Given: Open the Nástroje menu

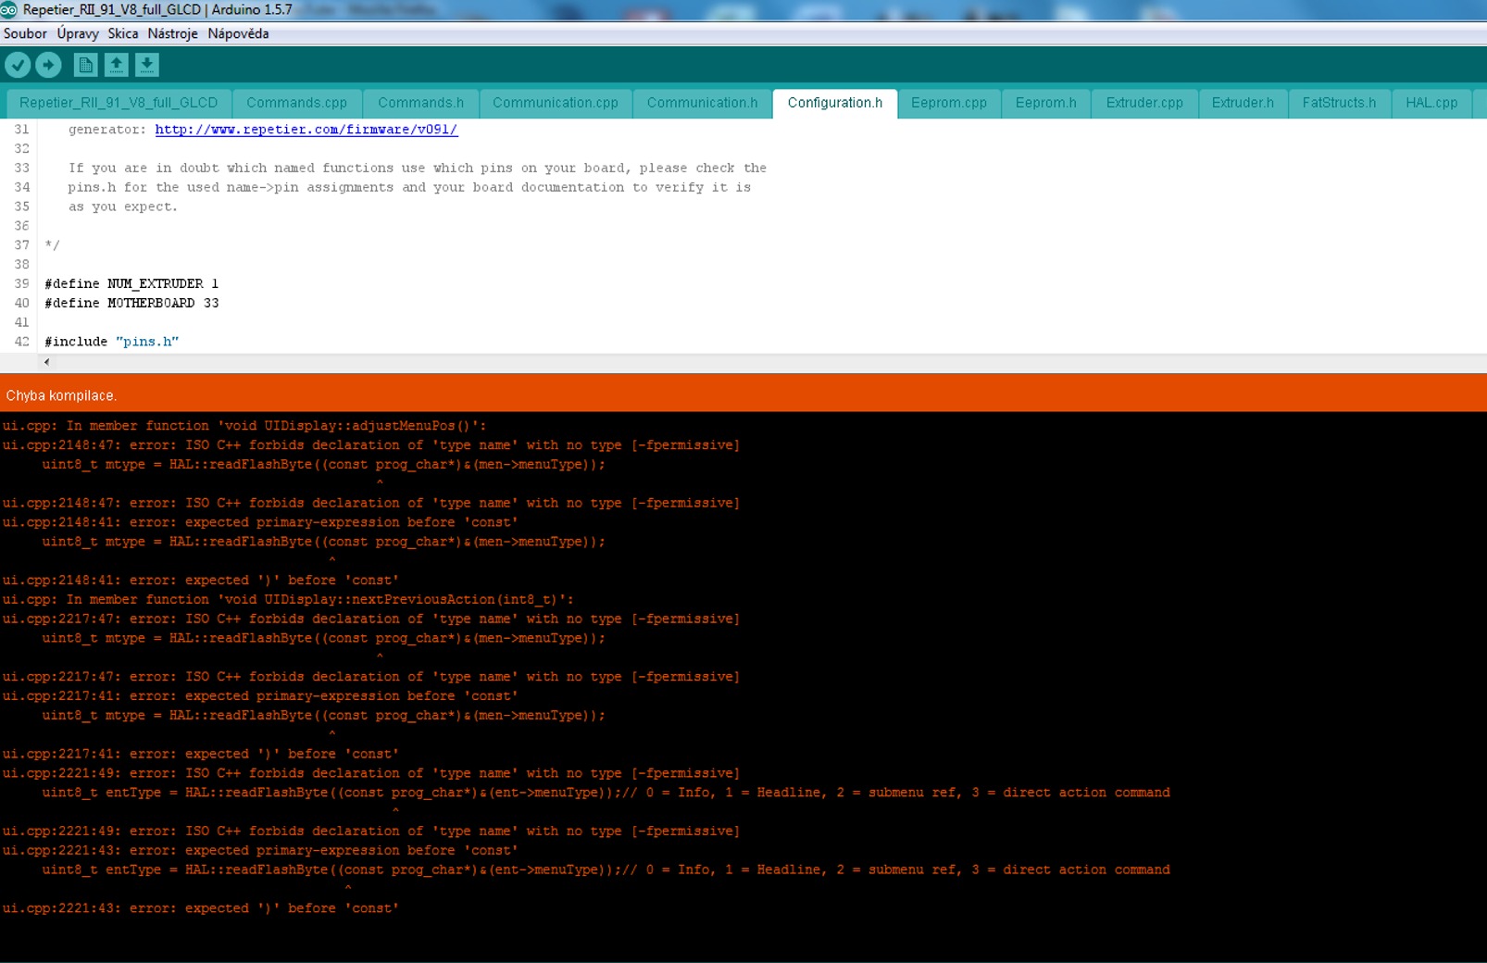Looking at the screenshot, I should (172, 33).
